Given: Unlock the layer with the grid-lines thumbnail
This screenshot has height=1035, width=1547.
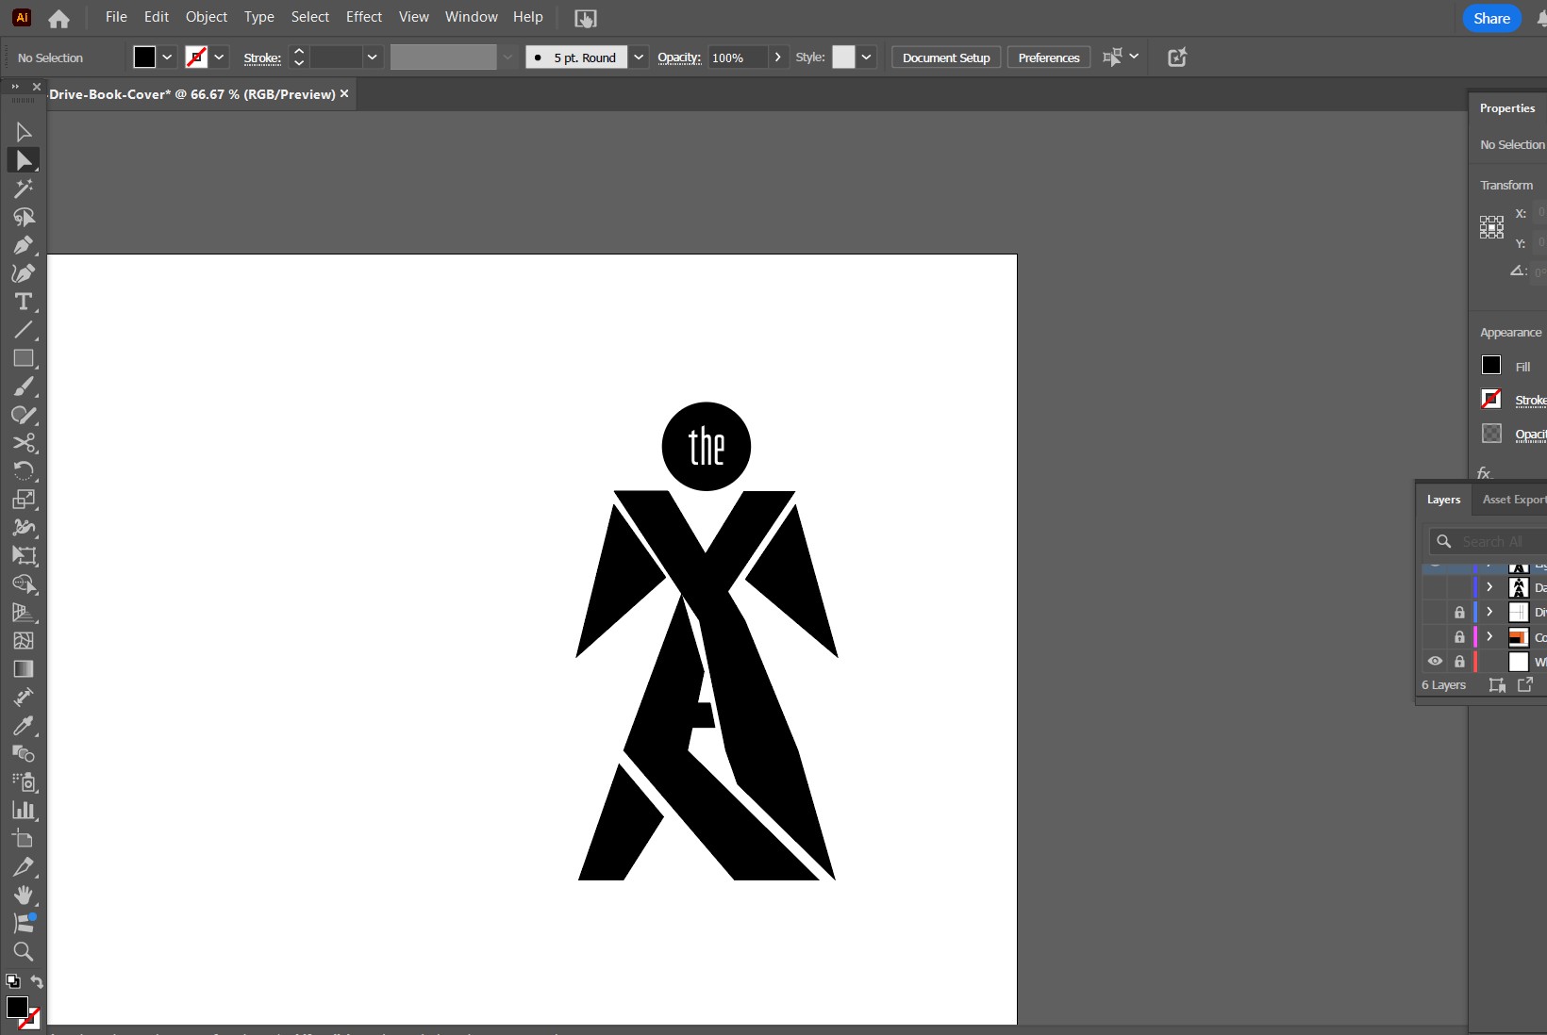Looking at the screenshot, I should coord(1459,613).
